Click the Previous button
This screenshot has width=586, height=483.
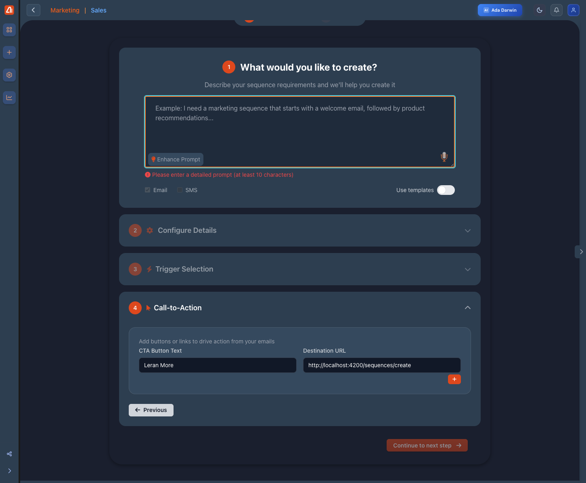[151, 410]
